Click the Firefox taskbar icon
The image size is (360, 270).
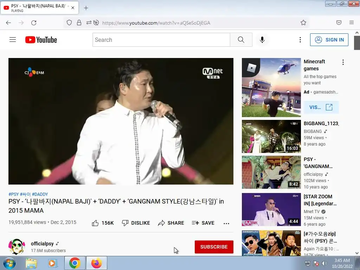click(97, 263)
